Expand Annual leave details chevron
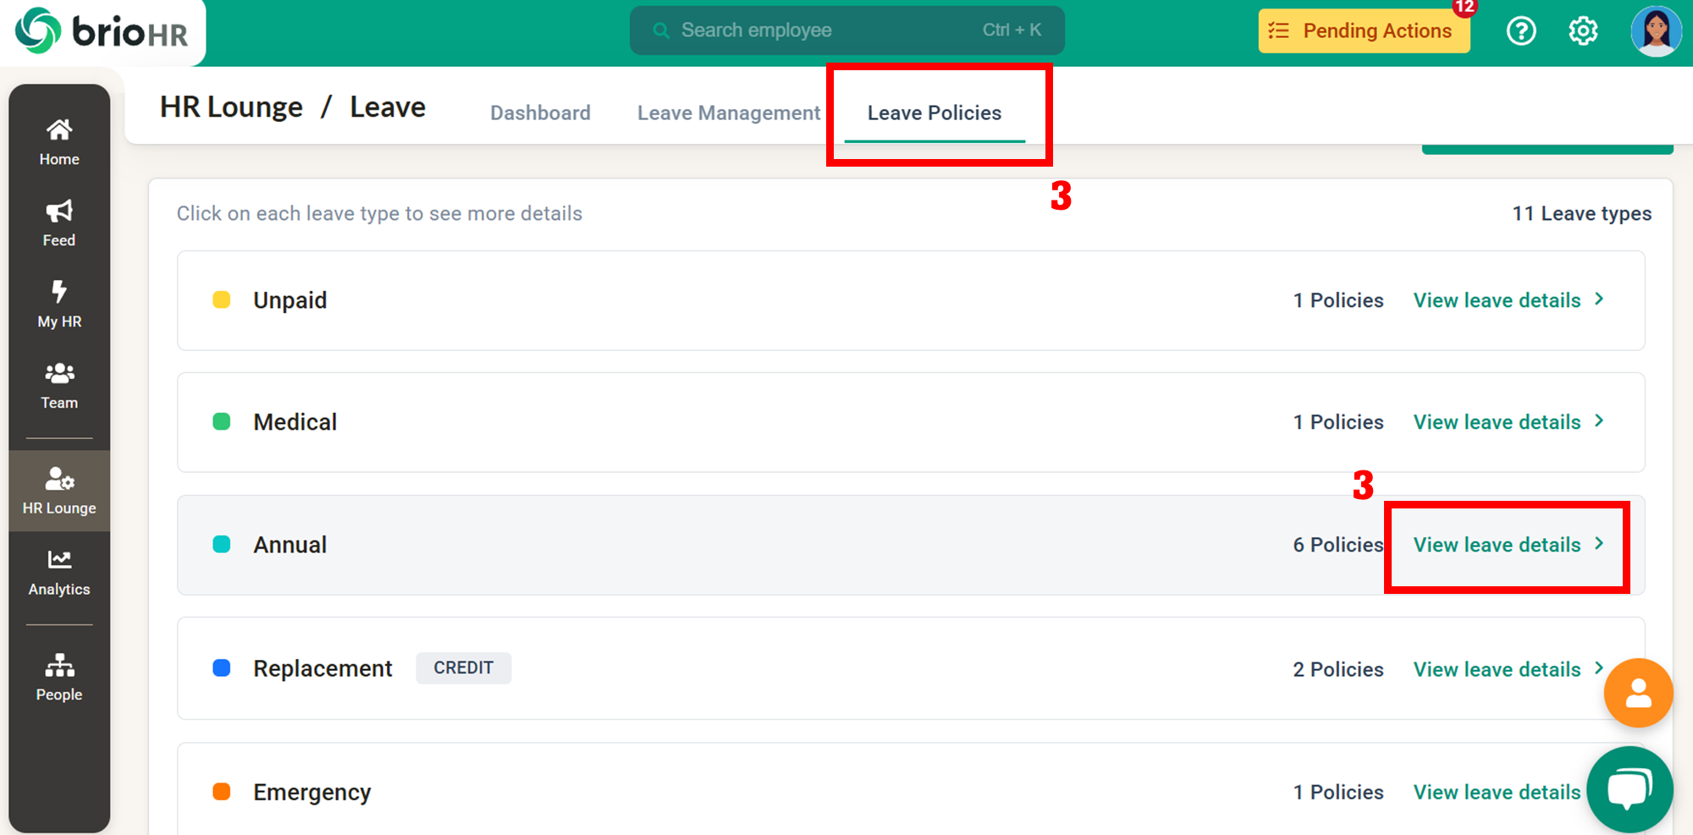Screen dimensions: 1693x835 click(1599, 544)
